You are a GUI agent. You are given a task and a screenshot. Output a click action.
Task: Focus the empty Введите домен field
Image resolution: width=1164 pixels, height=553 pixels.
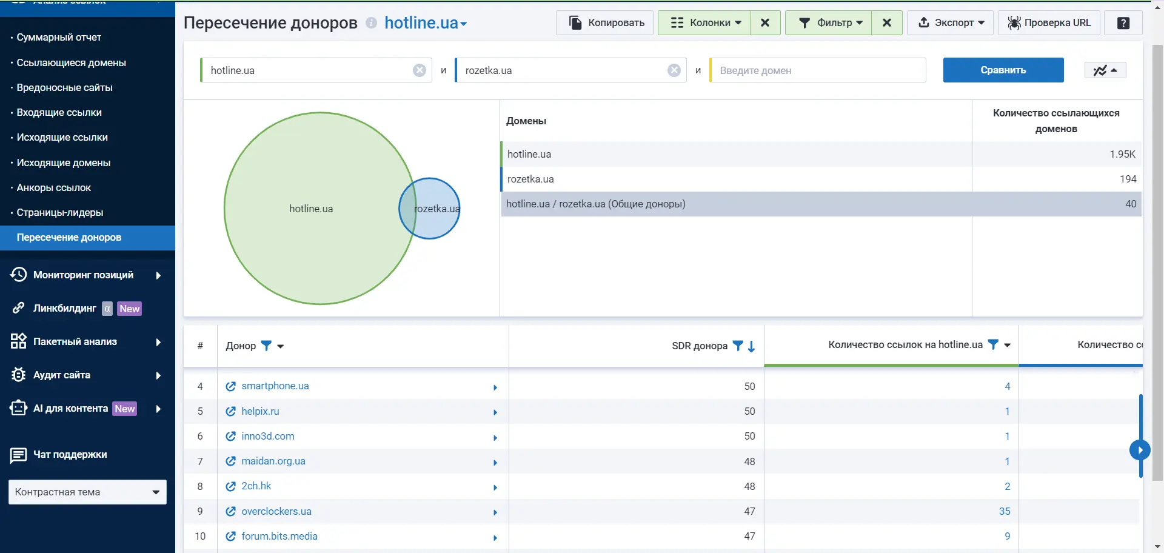(818, 70)
